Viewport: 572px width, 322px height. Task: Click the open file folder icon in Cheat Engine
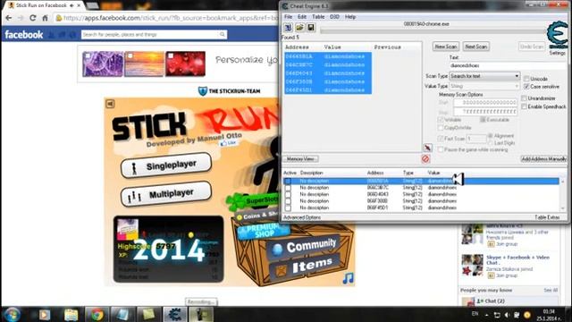pos(299,28)
